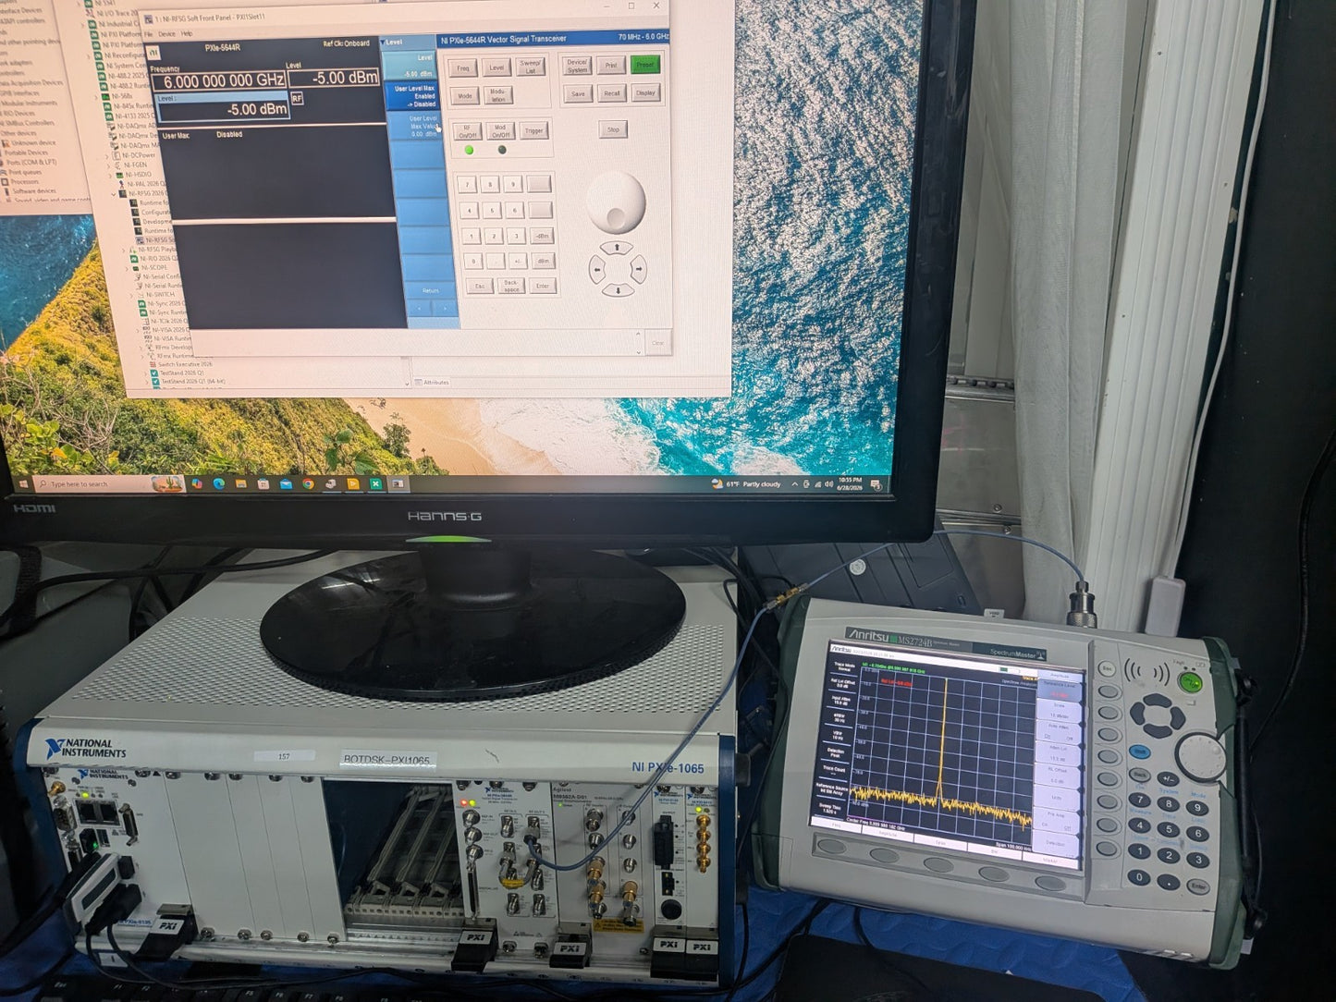Click the -dBm unit key
1336x1002 pixels.
click(543, 236)
